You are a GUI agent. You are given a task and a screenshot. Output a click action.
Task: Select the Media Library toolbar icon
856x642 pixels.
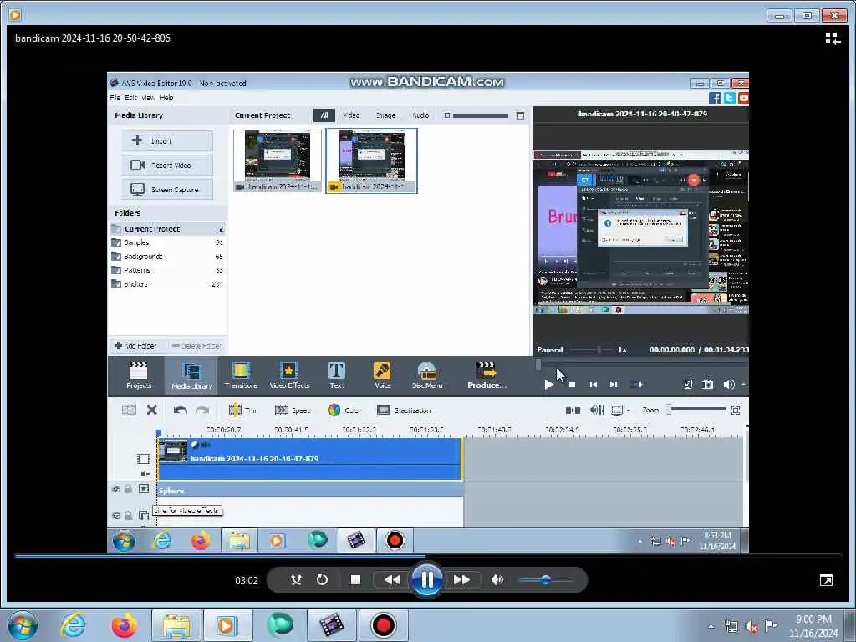[191, 375]
